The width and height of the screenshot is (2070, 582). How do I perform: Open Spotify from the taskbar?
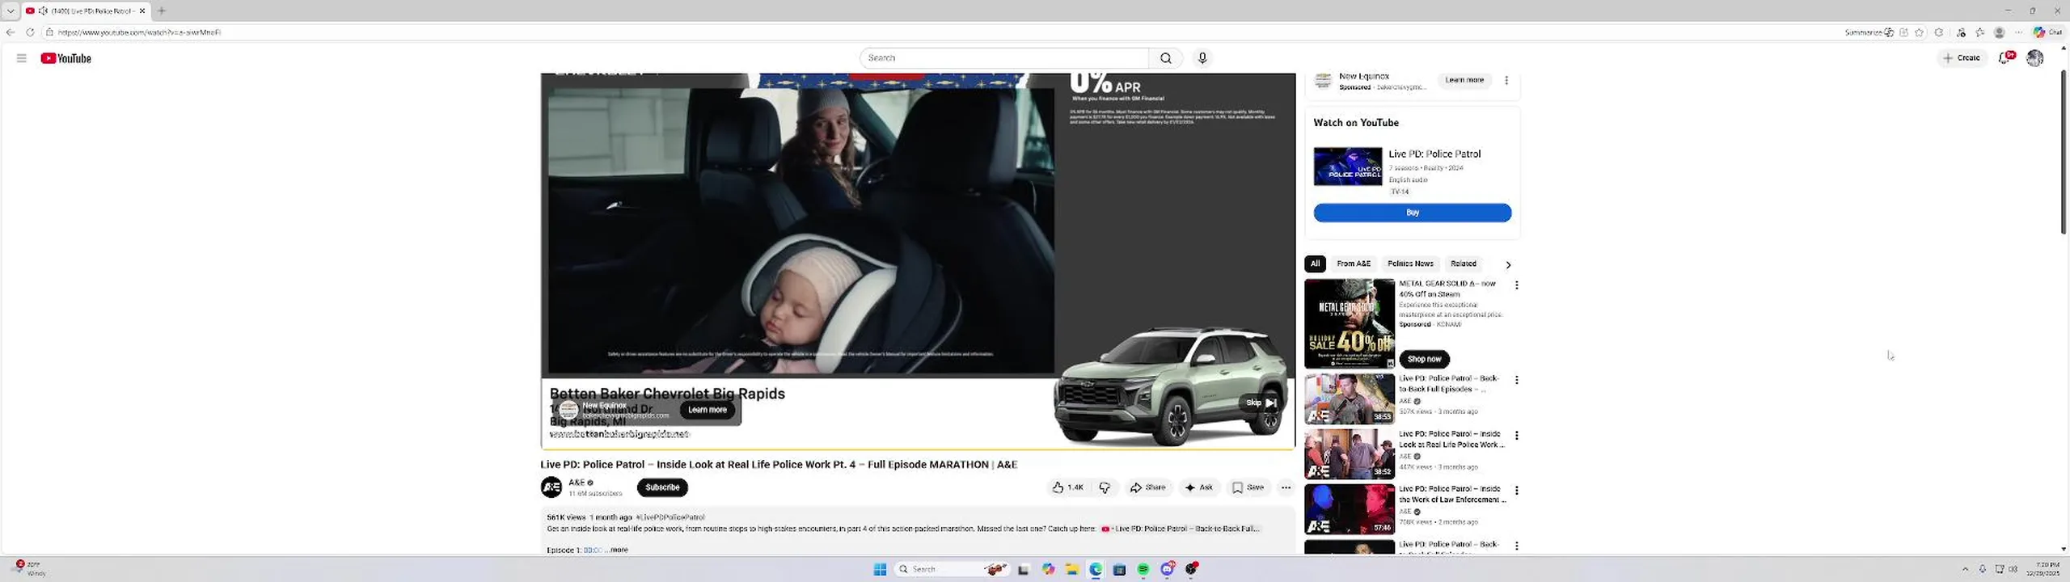click(1143, 569)
